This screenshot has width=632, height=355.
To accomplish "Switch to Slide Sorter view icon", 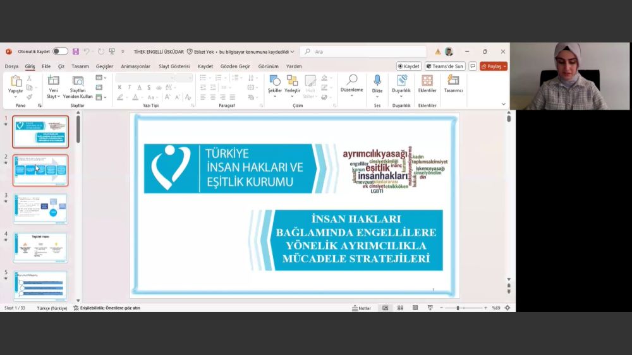I will (x=400, y=308).
